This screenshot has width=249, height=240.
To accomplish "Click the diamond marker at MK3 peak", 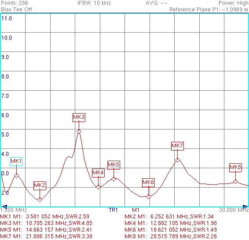I will click(79, 132).
